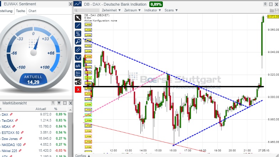Click the red X delete drawings tool
The image size is (279, 157).
(78, 90)
